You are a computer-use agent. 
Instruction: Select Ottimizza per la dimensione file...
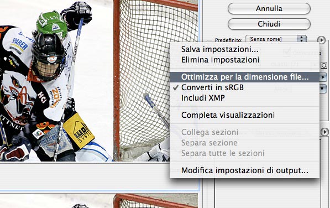(x=244, y=77)
